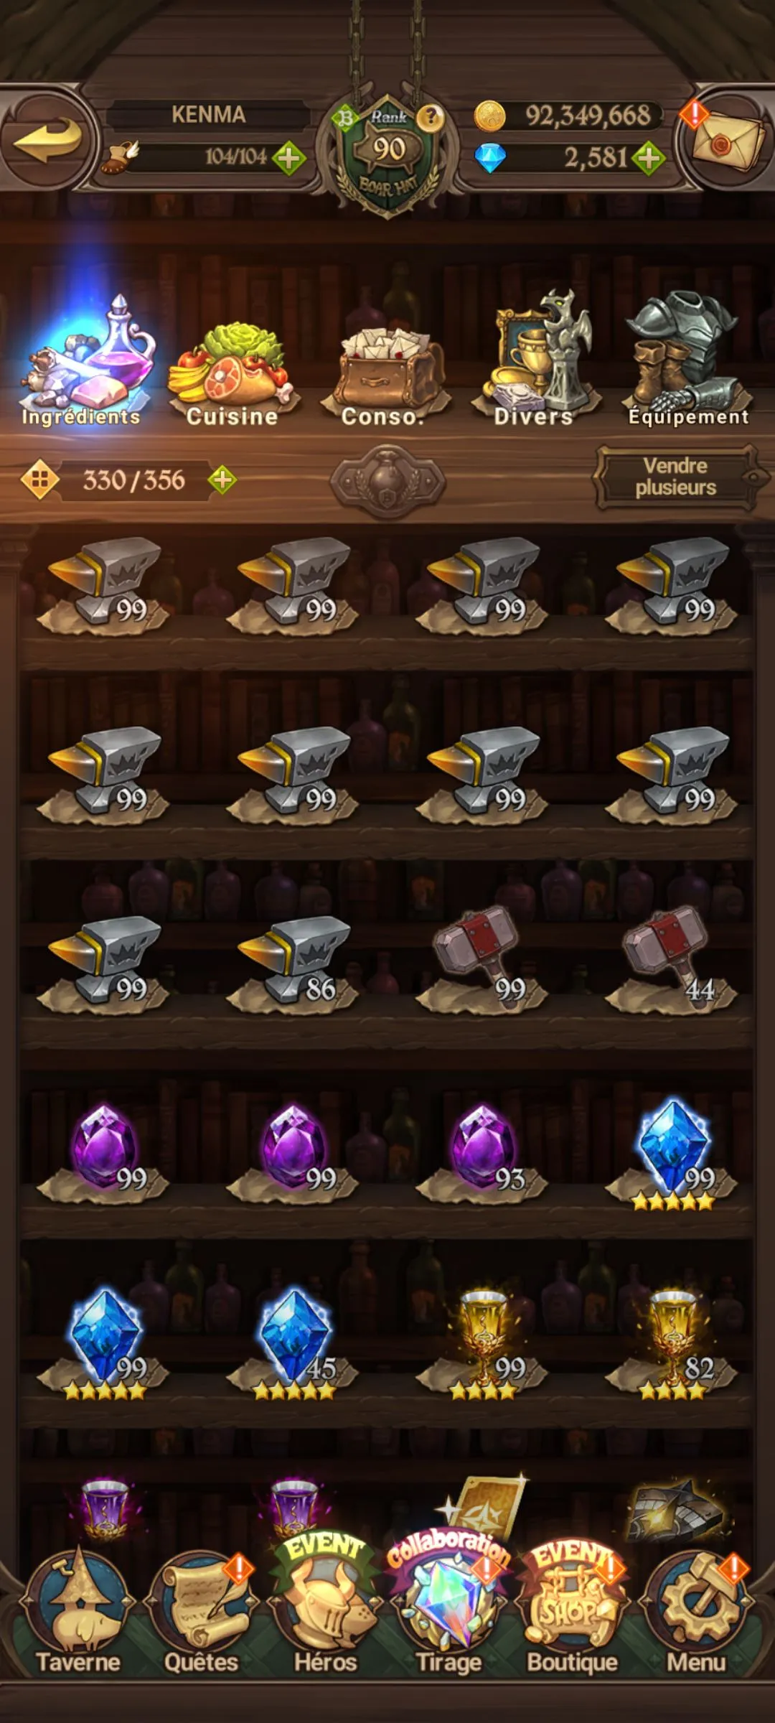
Task: Open the center potion emblem button
Action: pyautogui.click(x=387, y=480)
